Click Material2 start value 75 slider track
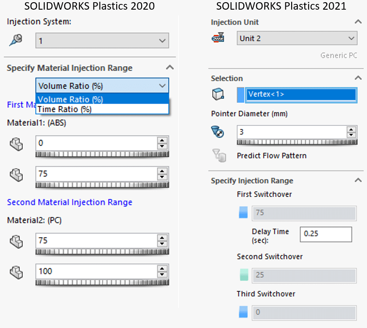This screenshot has width=367, height=328. [102, 252]
